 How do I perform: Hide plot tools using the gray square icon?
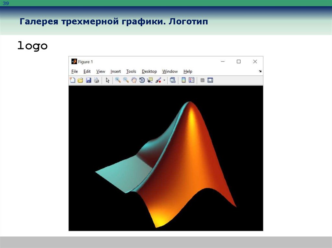coord(202,80)
